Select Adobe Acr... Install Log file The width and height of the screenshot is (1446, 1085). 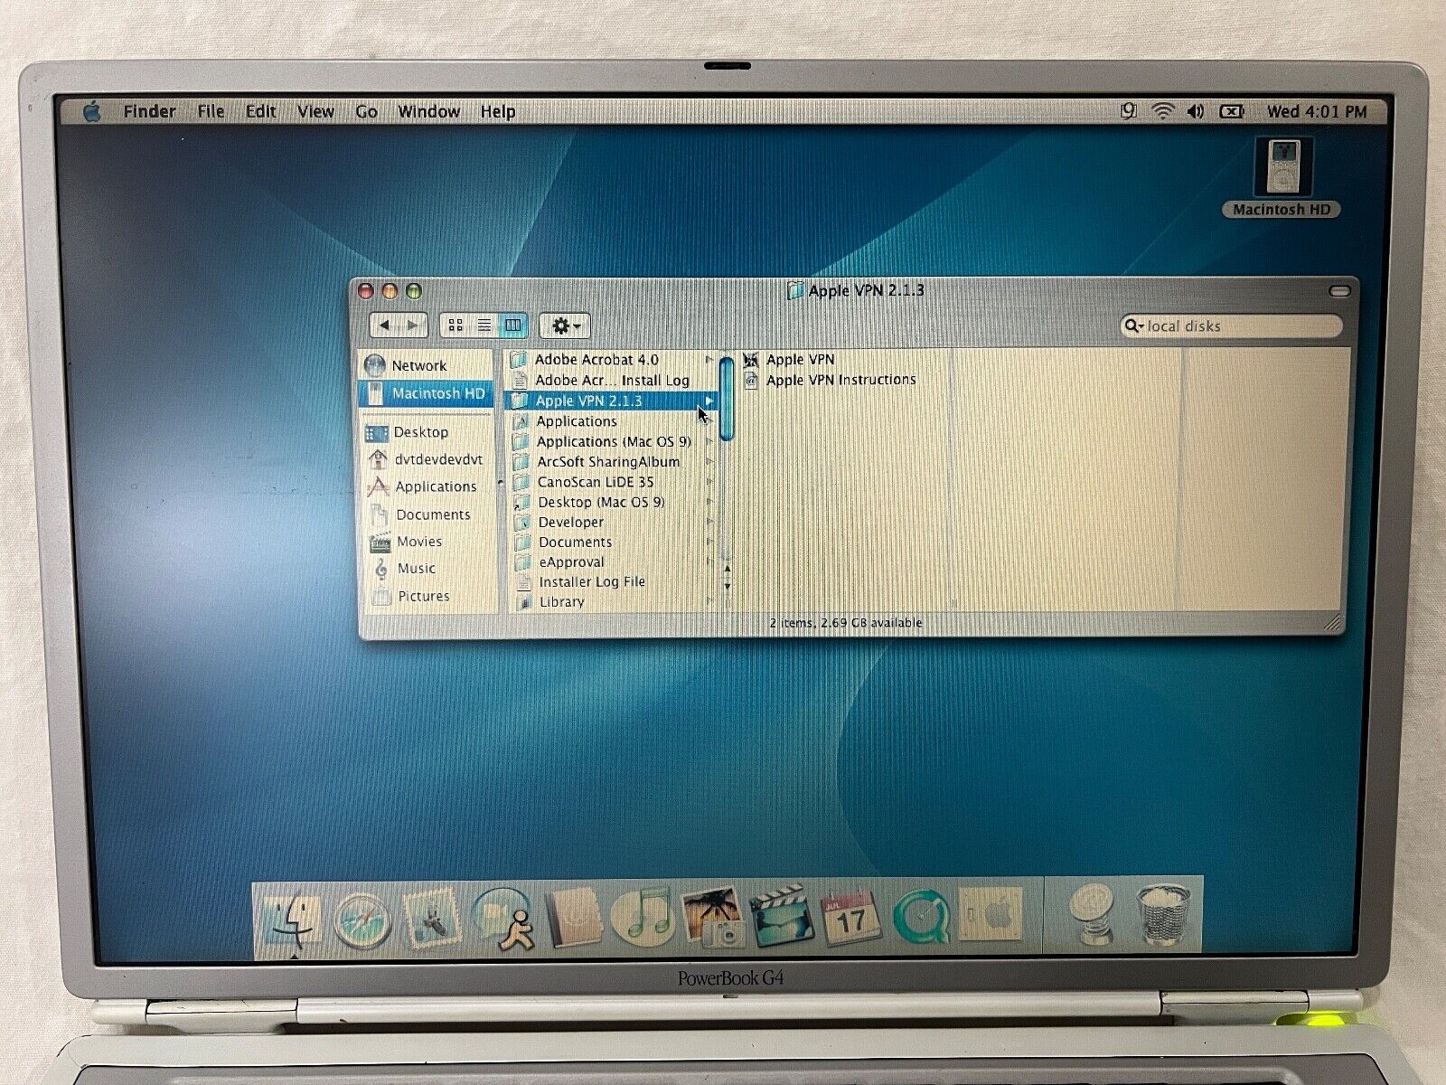coord(612,381)
